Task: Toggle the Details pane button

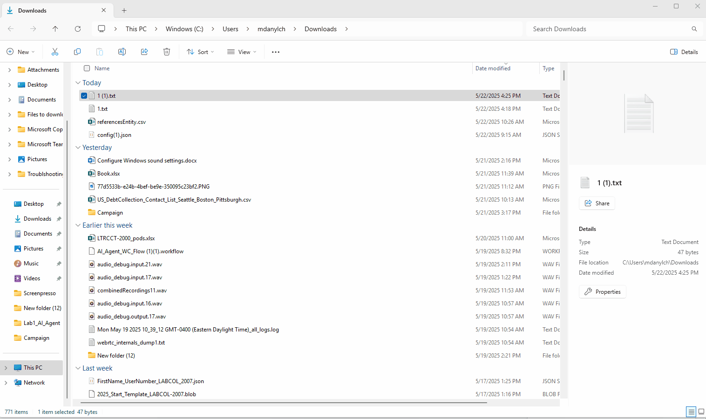Action: tap(684, 52)
